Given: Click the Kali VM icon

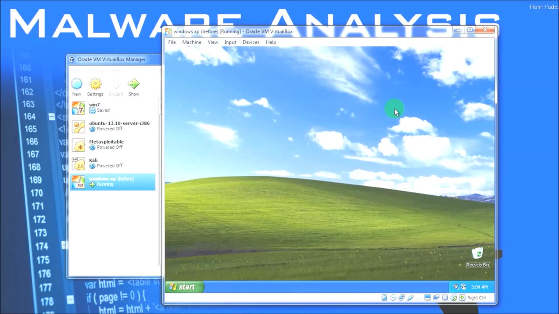Looking at the screenshot, I should click(79, 163).
